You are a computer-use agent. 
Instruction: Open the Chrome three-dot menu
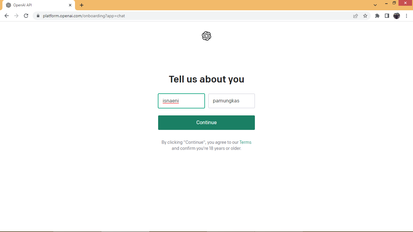406,16
